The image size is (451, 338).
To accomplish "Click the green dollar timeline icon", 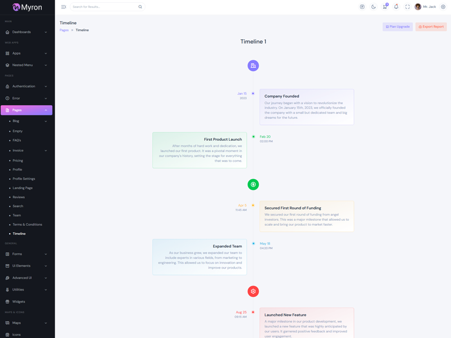I will [x=253, y=184].
